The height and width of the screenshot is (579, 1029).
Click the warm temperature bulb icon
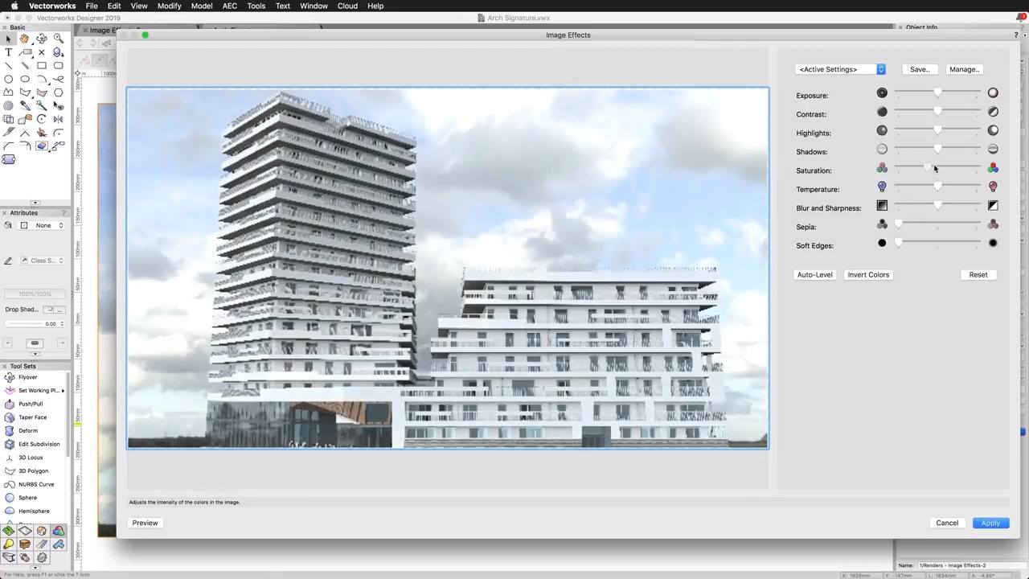point(993,187)
